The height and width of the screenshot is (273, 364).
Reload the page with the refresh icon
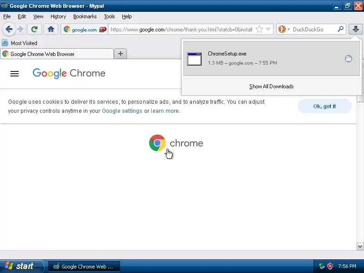click(35, 29)
